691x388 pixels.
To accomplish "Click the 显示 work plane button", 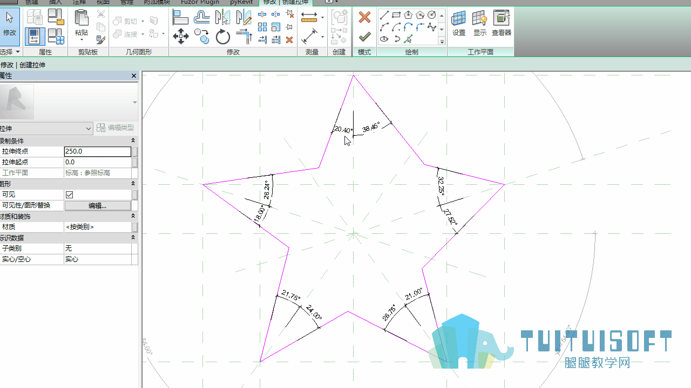I will coord(480,24).
